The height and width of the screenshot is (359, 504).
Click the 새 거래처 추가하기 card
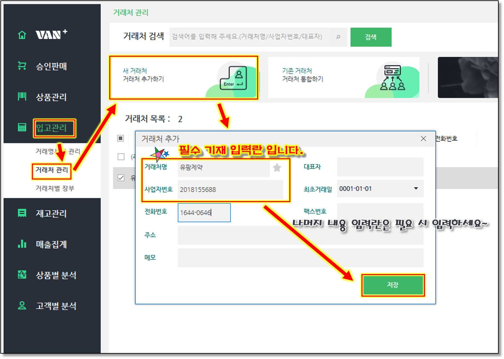pos(183,78)
